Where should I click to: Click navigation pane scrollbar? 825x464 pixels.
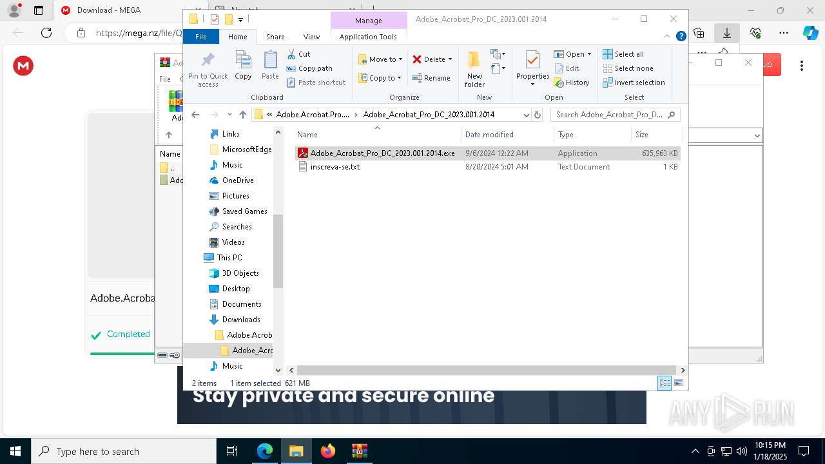tap(278, 251)
